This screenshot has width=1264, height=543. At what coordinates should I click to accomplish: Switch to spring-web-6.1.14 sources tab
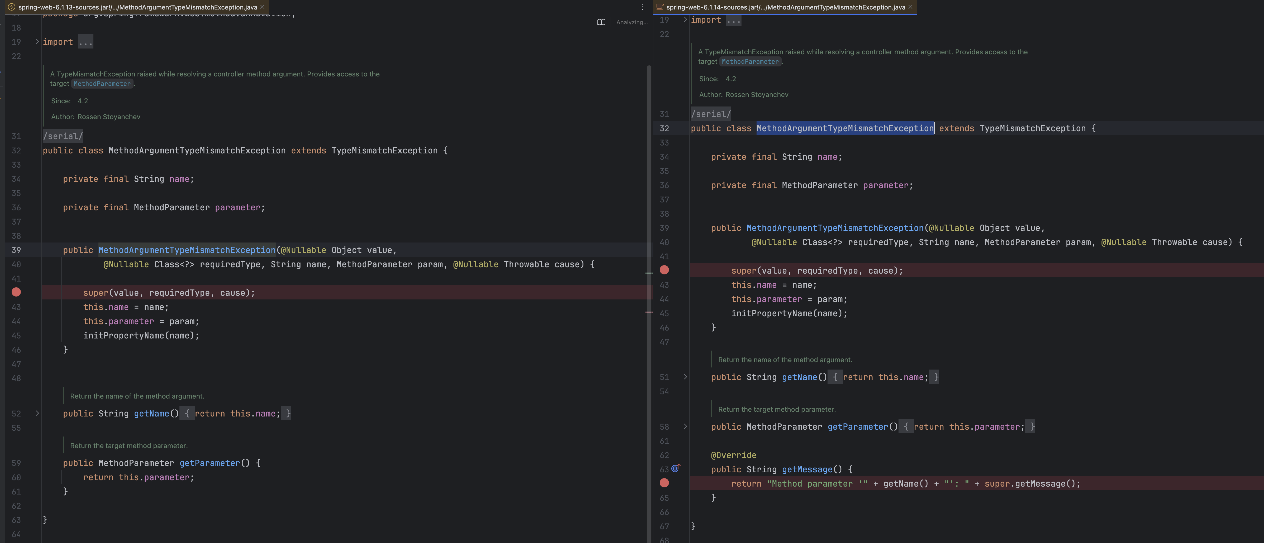pos(785,7)
